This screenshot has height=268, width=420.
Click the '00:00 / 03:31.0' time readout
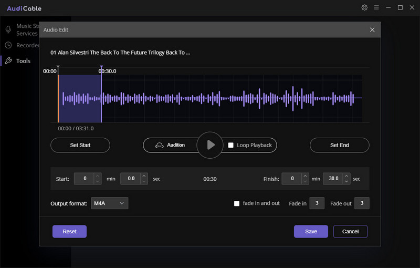[x=76, y=129]
